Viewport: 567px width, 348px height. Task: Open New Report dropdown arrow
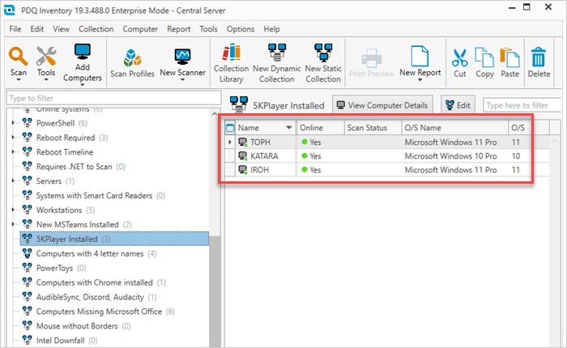(420, 80)
